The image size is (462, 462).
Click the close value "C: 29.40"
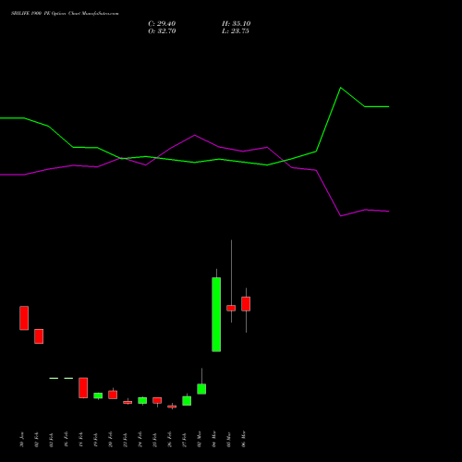[162, 24]
